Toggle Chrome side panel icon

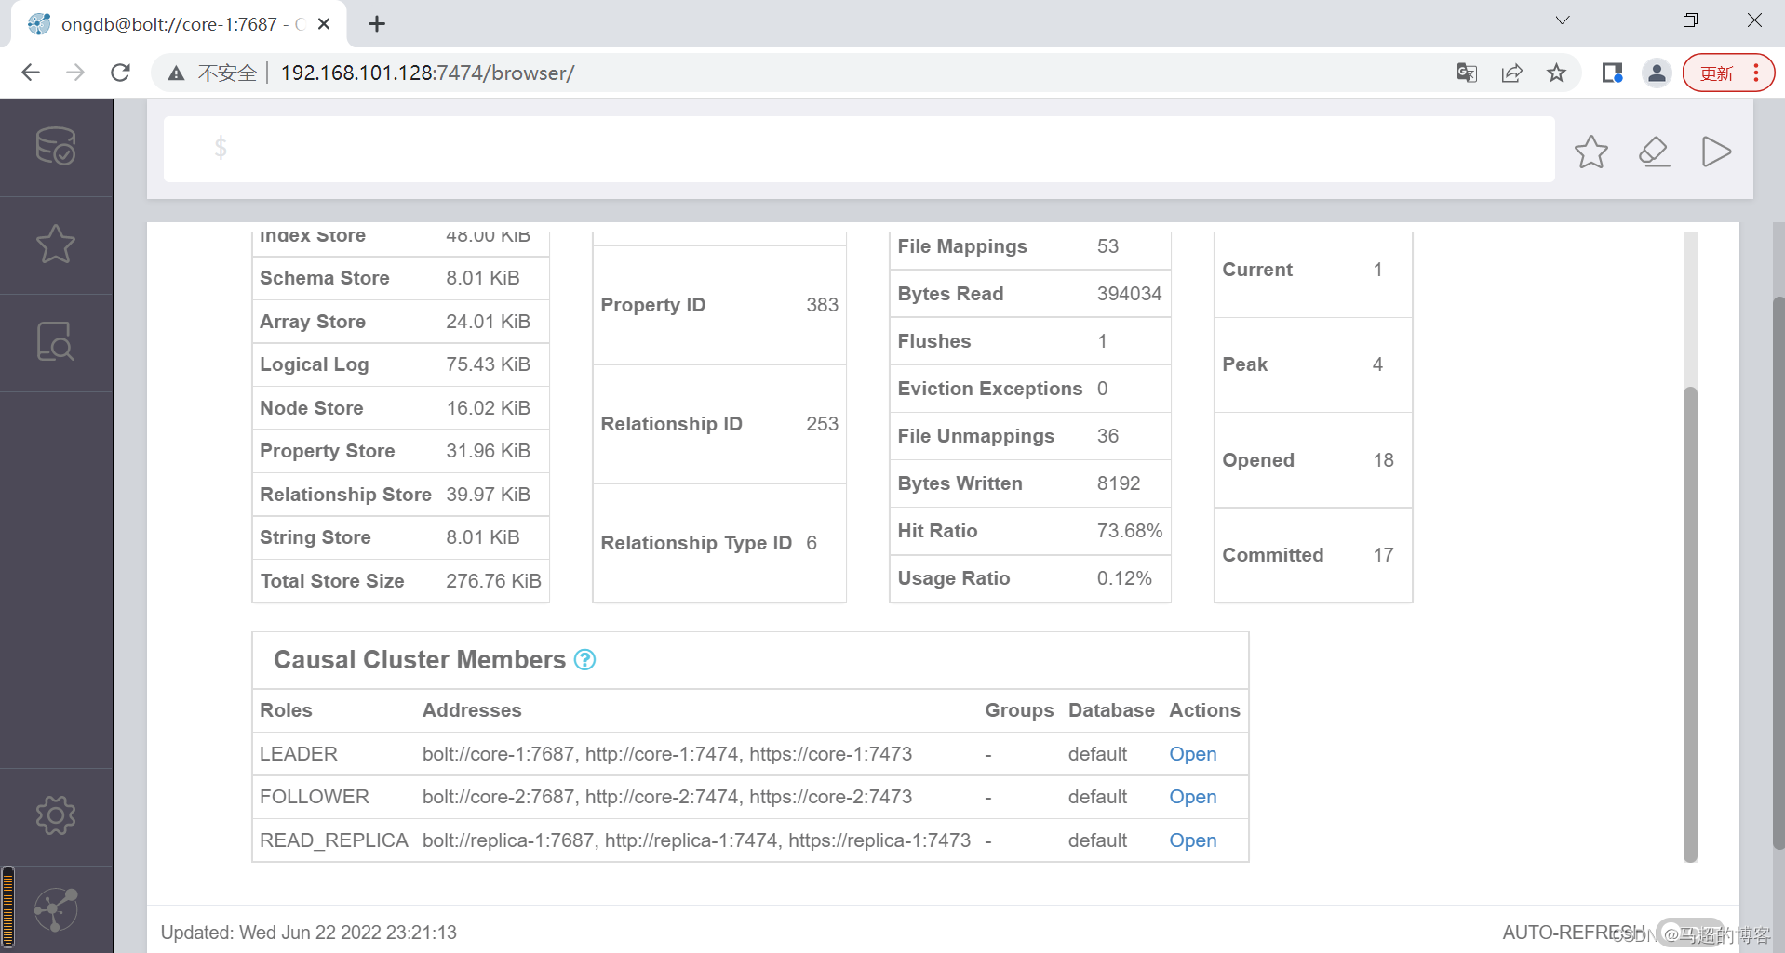(x=1612, y=73)
